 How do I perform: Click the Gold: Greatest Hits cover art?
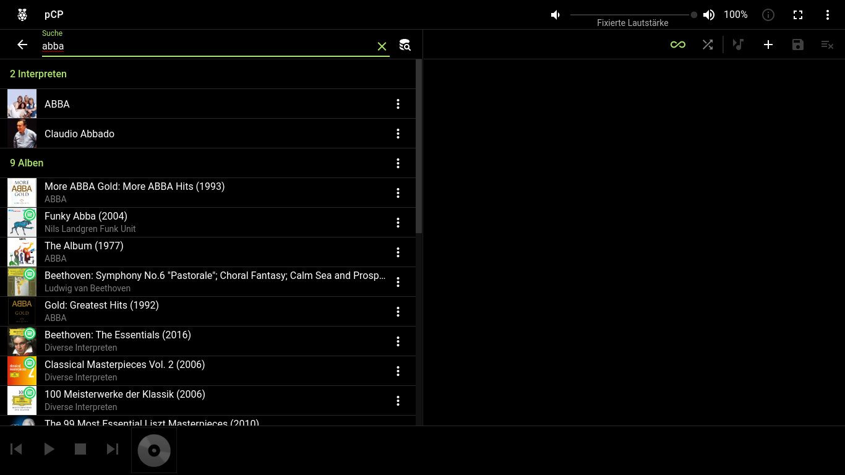point(22,312)
